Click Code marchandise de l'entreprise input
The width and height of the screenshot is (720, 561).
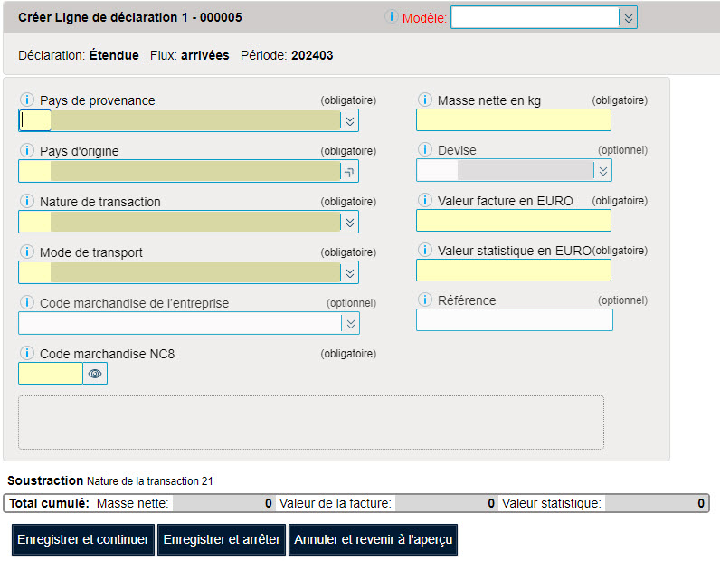(180, 323)
